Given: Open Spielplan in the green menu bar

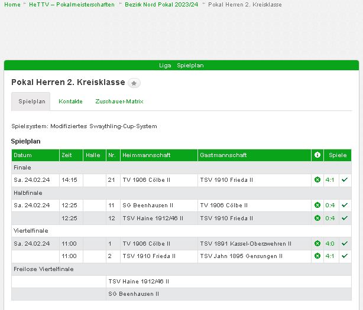Looking at the screenshot, I should [x=190, y=66].
